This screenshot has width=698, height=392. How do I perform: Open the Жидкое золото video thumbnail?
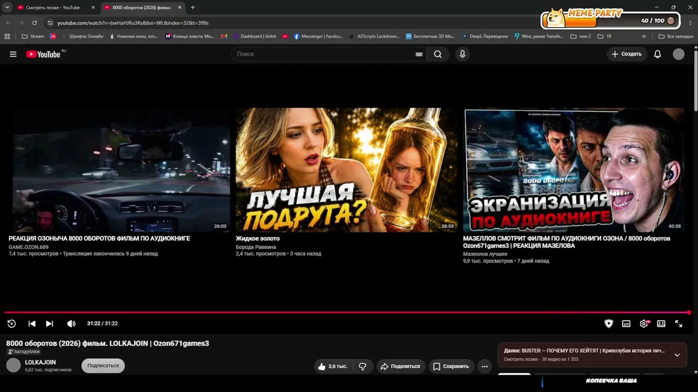click(x=347, y=170)
